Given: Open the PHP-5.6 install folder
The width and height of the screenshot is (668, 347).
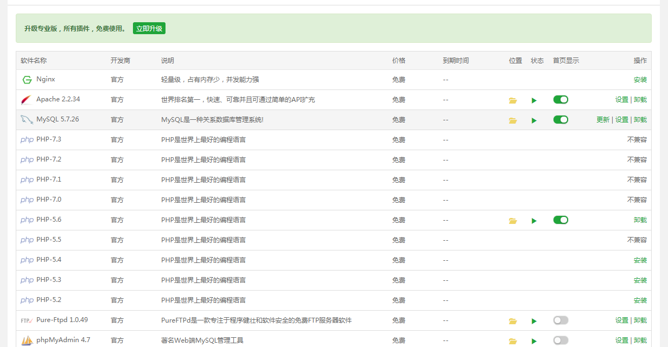Looking at the screenshot, I should [x=513, y=221].
